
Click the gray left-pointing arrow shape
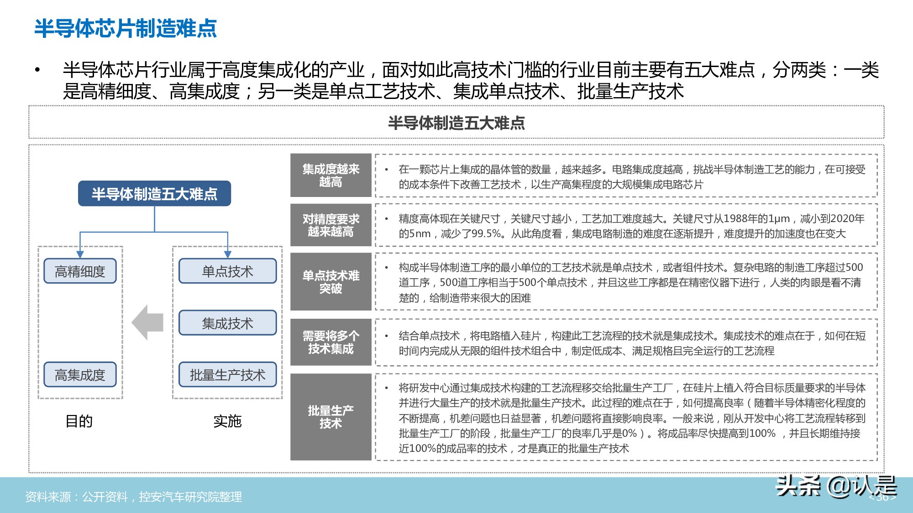click(147, 323)
